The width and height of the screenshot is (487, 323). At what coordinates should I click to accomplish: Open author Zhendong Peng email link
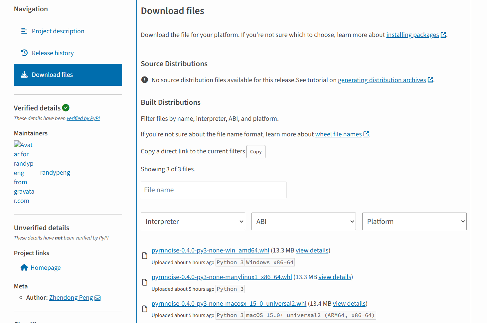tap(71, 298)
